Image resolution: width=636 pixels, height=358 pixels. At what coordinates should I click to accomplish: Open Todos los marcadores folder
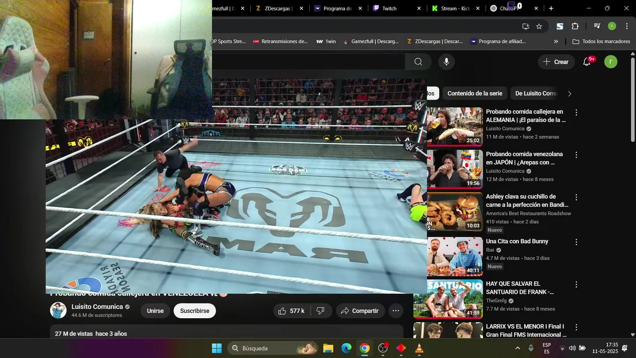[601, 41]
